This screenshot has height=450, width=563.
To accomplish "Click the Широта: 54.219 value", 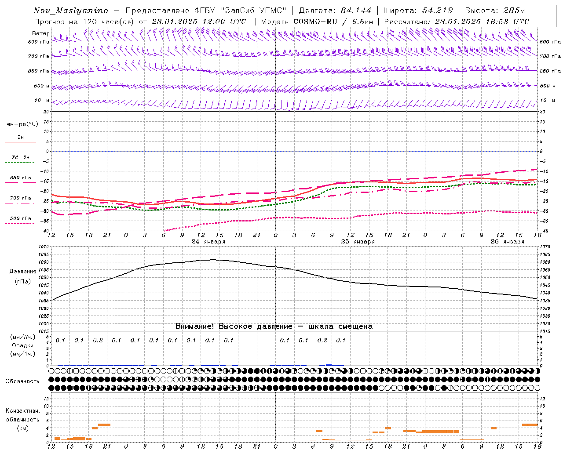I will [418, 11].
